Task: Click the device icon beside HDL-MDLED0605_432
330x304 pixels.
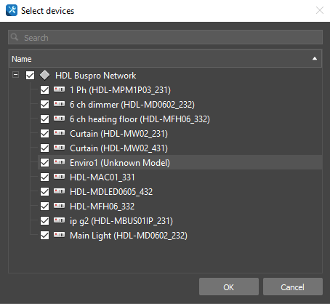Action: coord(59,191)
